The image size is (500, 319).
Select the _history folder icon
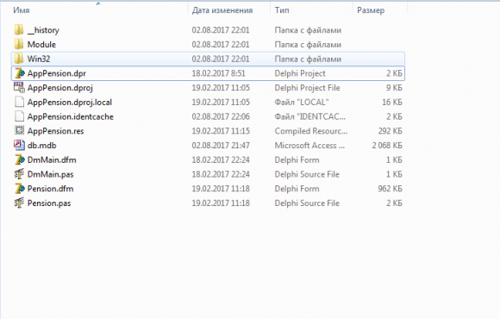pos(19,29)
